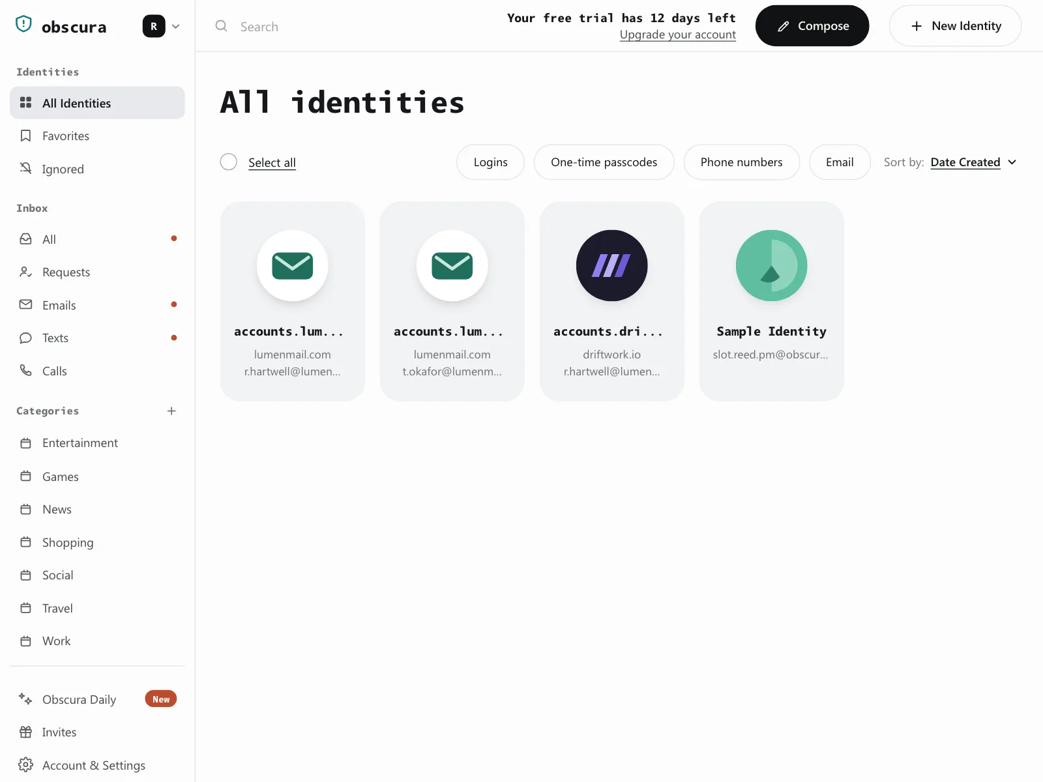
Task: Click the Compose button
Action: point(812,26)
